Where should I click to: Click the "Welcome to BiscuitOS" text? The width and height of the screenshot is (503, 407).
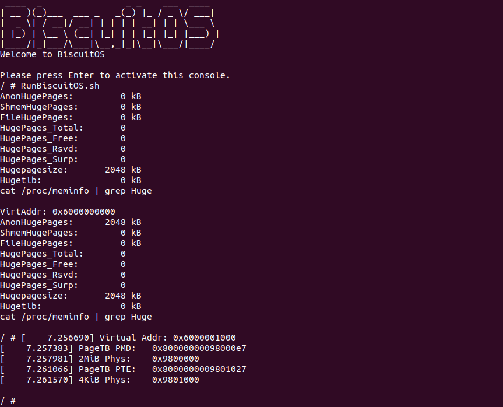tap(52, 54)
